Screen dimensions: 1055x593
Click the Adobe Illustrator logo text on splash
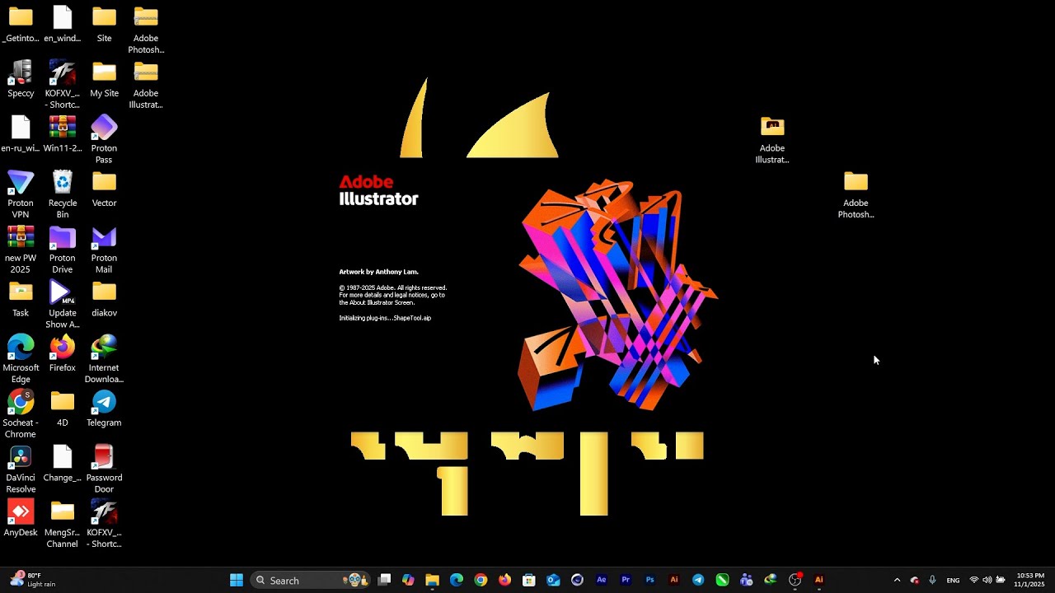tap(378, 190)
